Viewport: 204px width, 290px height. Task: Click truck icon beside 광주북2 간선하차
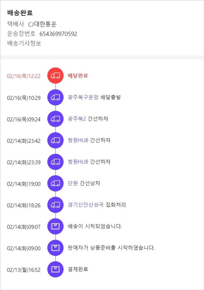[x=55, y=119]
